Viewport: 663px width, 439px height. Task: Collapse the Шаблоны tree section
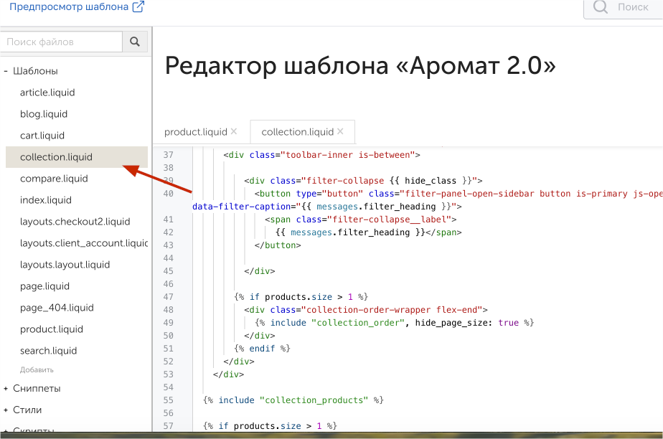click(6, 71)
